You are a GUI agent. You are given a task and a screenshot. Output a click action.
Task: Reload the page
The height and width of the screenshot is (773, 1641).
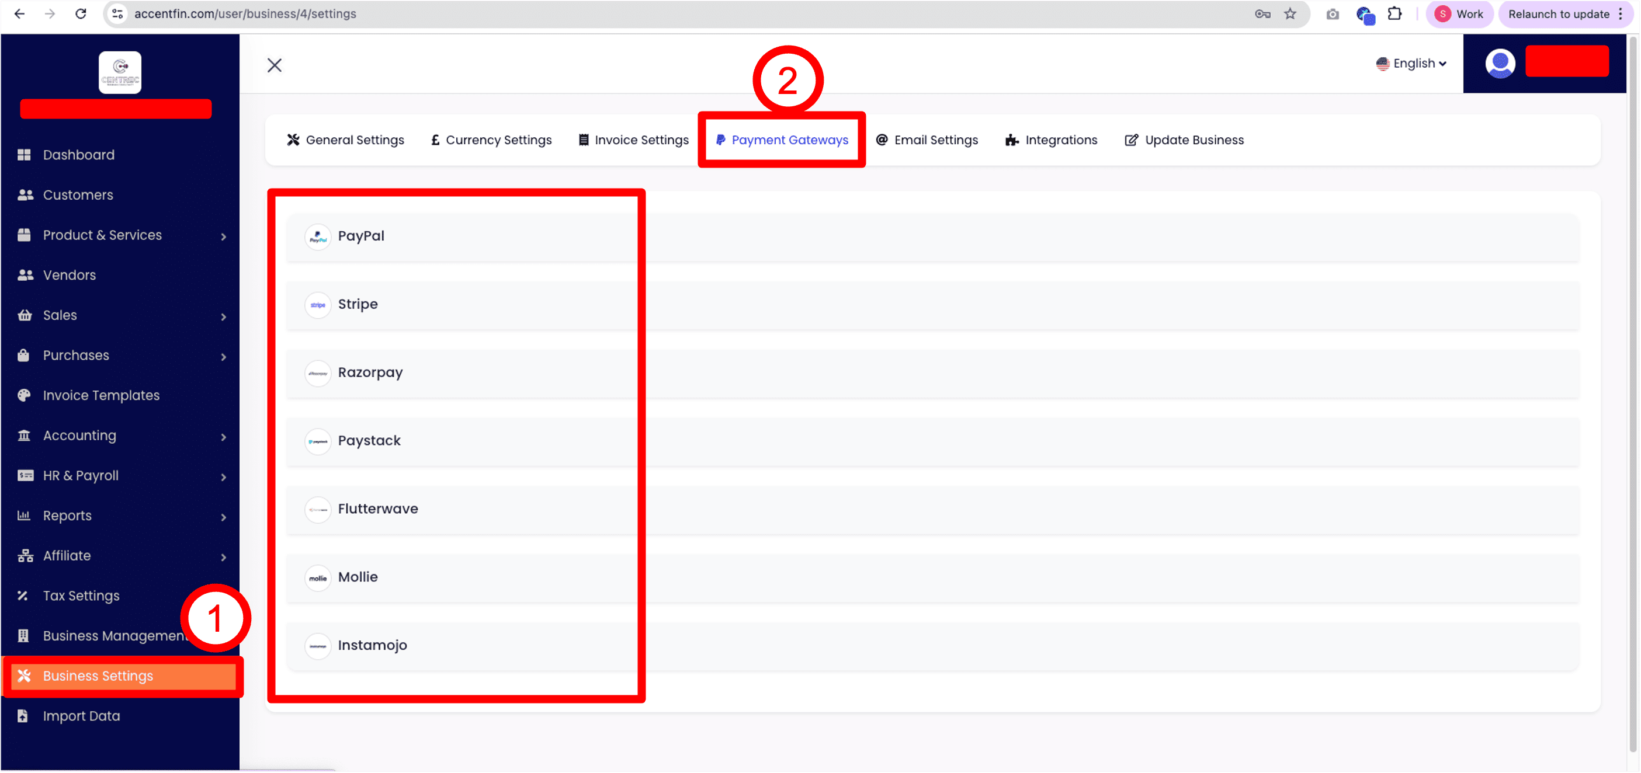[x=81, y=14]
